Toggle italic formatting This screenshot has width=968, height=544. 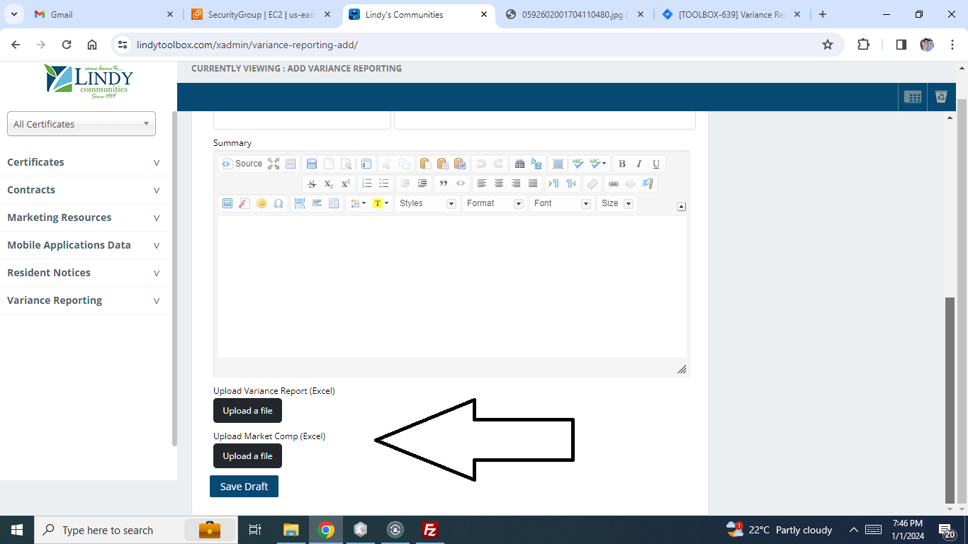coord(639,164)
